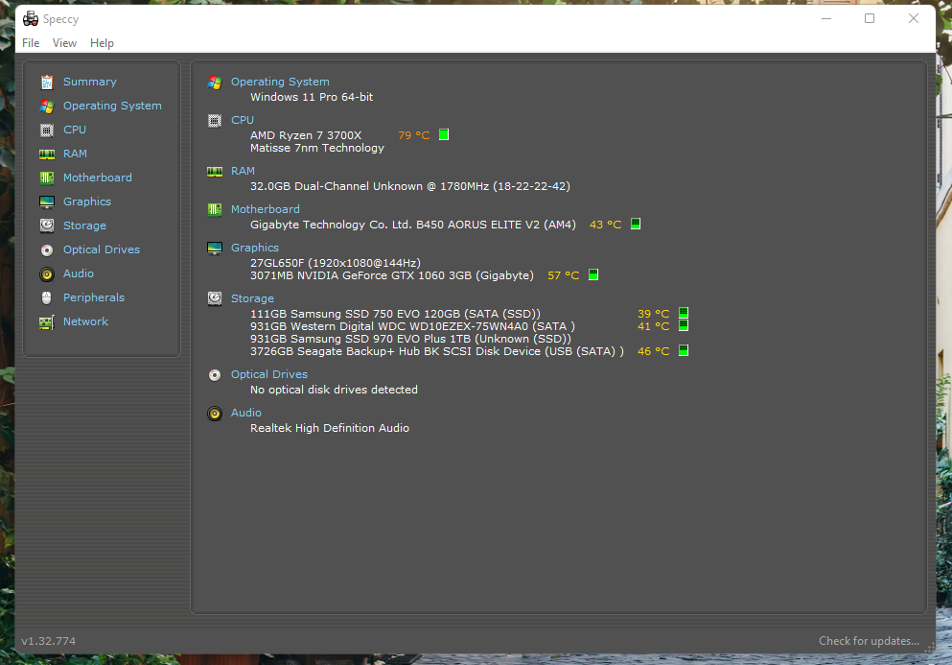Viewport: 952px width, 665px height.
Task: Click board icon beside Motherboard heading in summary
Action: 215,210
